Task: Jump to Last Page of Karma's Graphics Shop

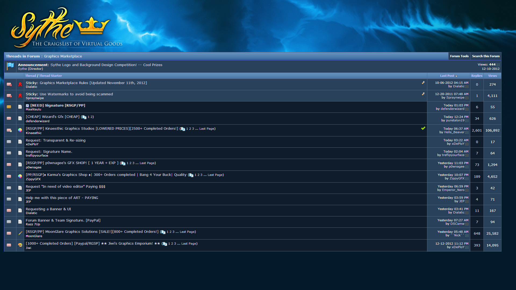Action: (215, 175)
